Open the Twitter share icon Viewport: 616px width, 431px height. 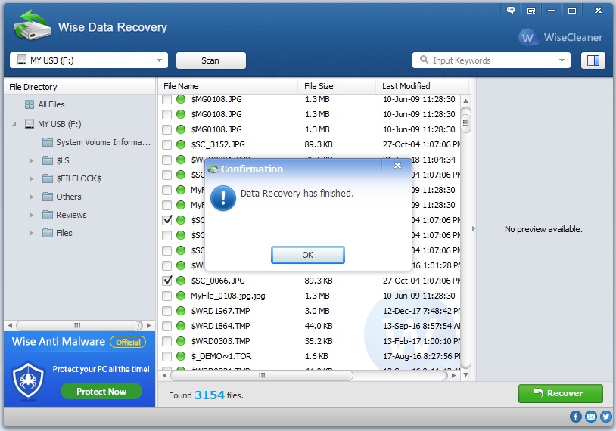point(605,417)
